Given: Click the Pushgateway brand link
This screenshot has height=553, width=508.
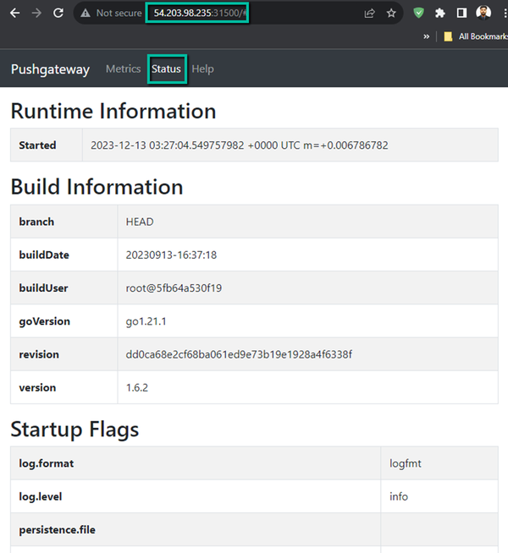Looking at the screenshot, I should coord(50,69).
